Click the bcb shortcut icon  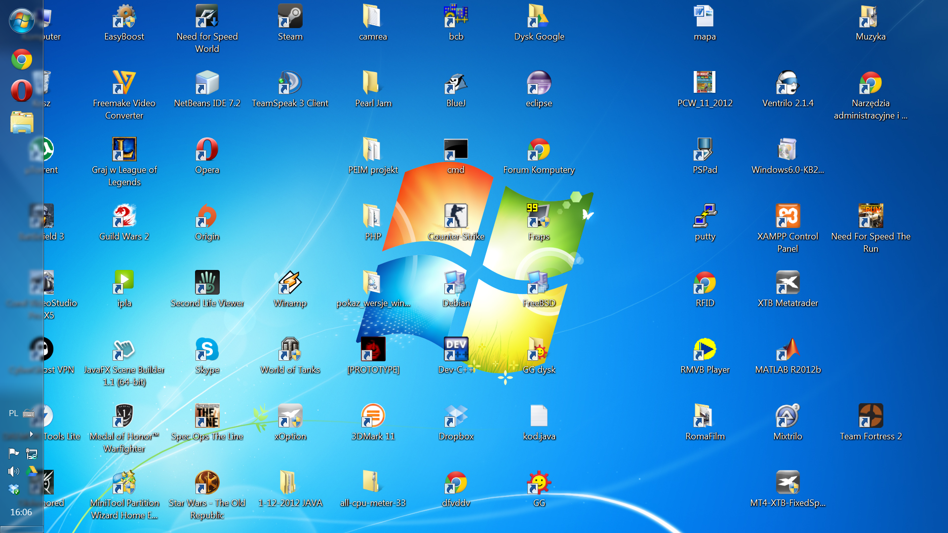[x=456, y=23]
